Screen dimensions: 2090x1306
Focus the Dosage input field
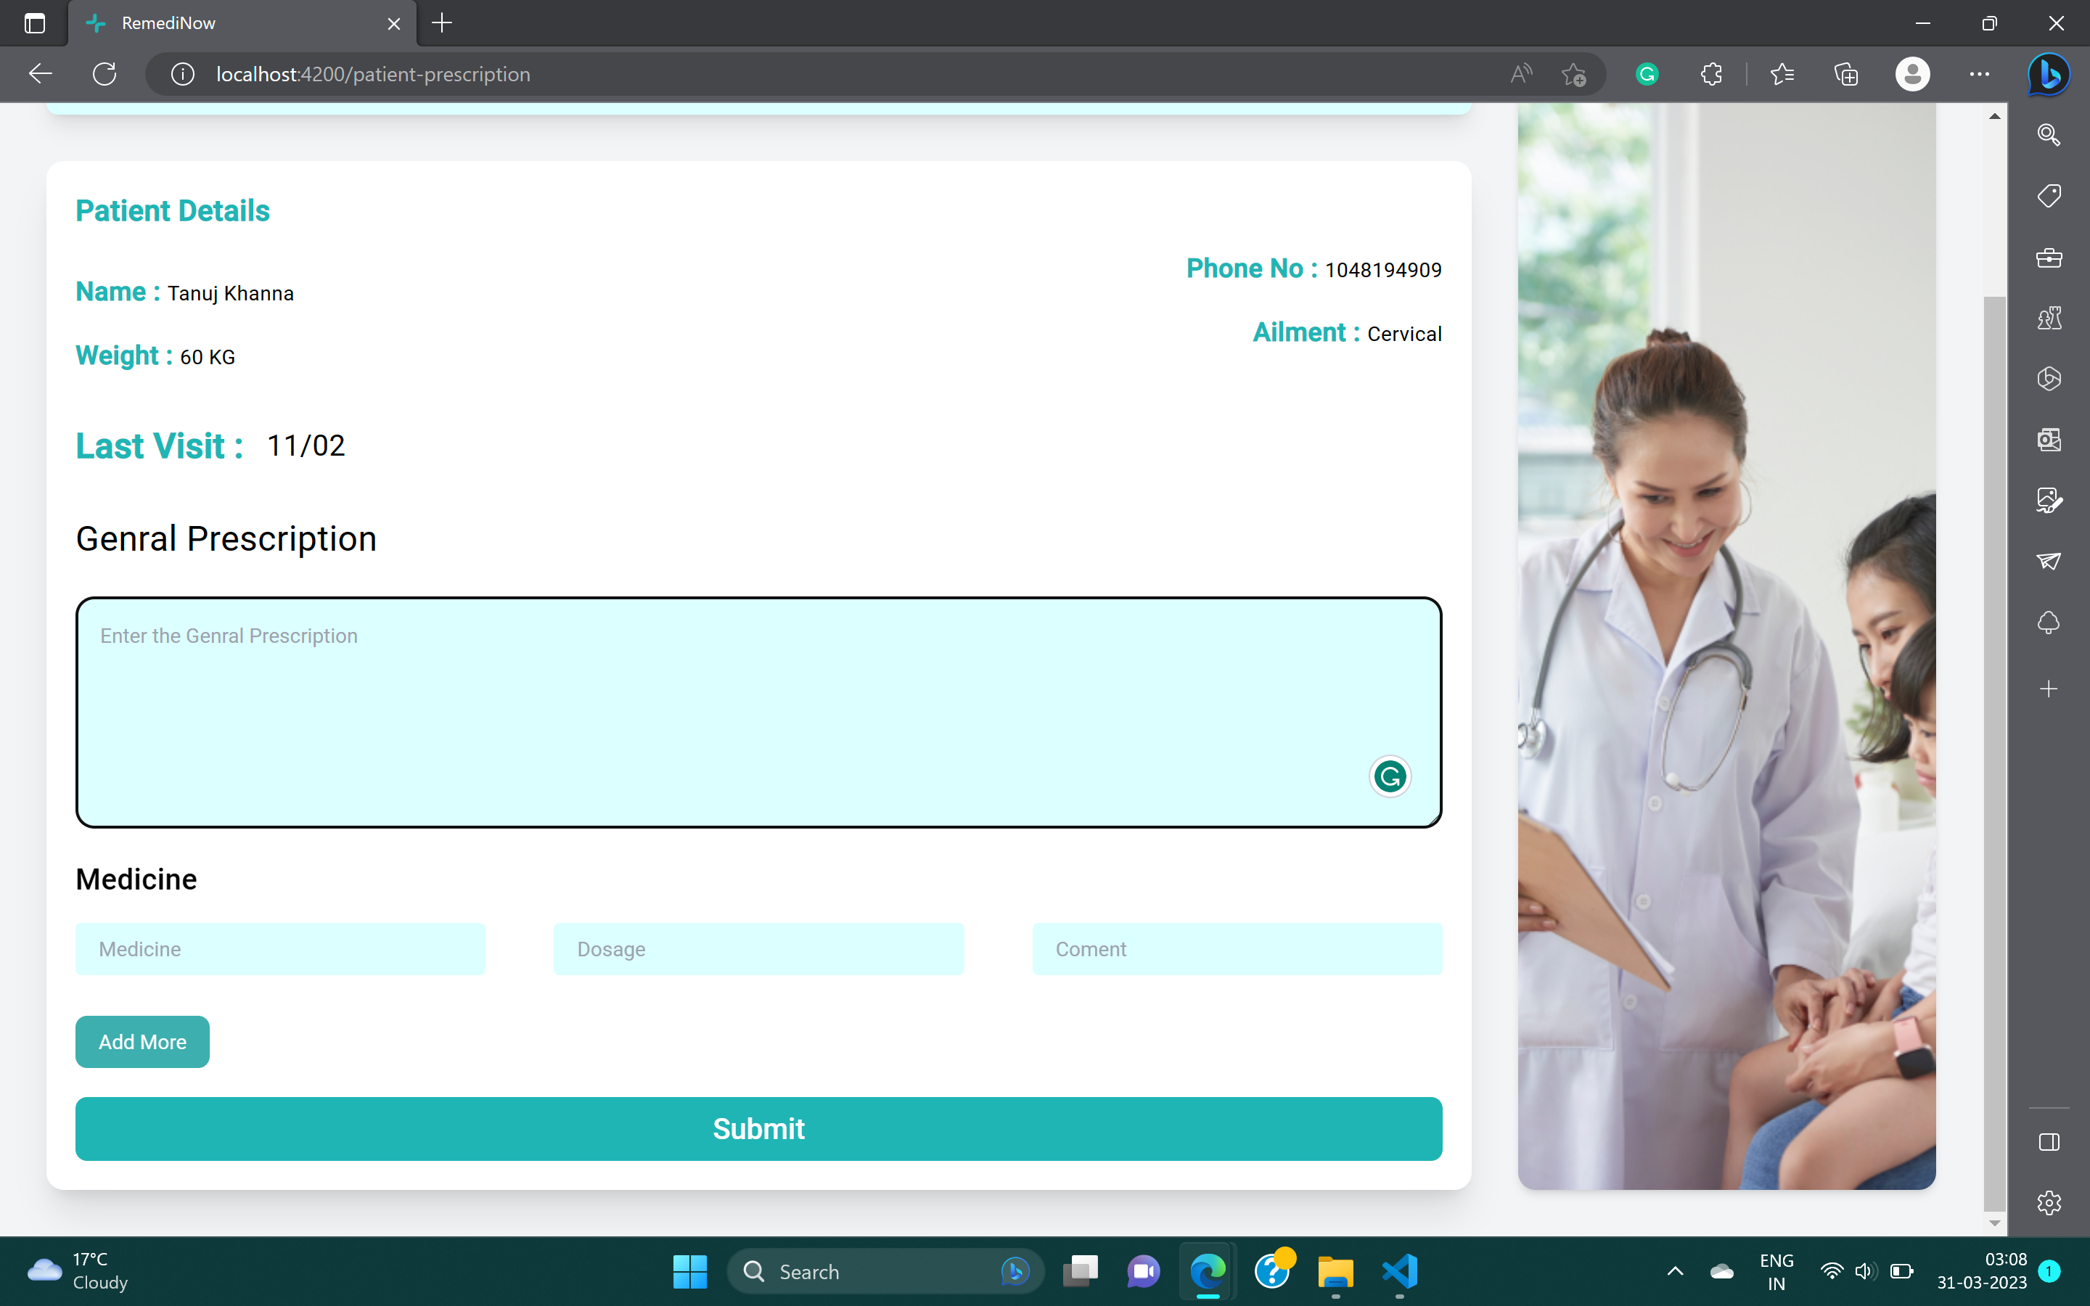point(758,948)
